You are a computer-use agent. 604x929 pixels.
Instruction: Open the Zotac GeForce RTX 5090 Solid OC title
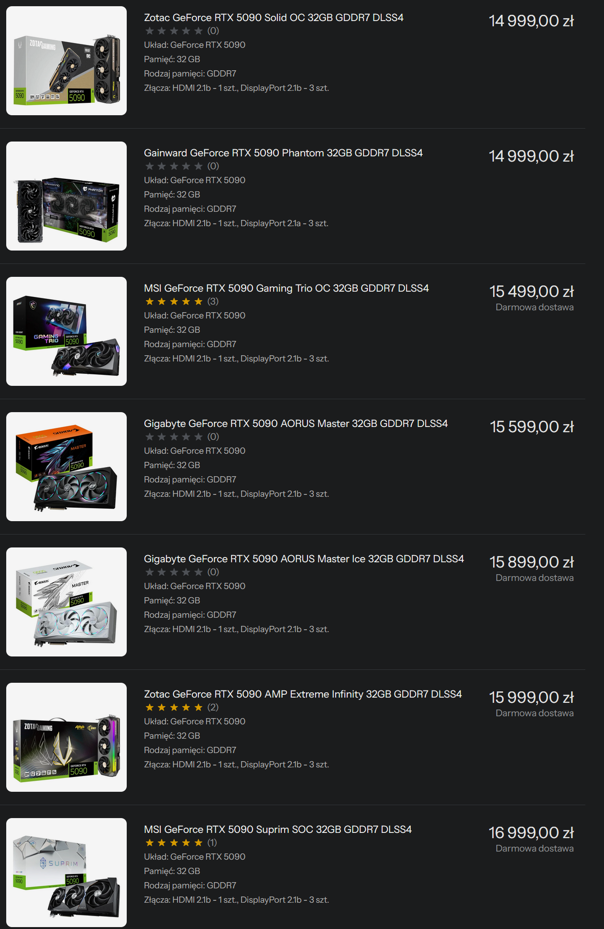274,18
